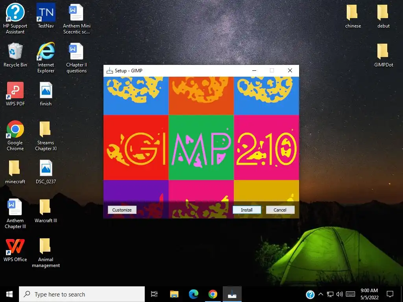Open File Explorer from the taskbar
Image resolution: width=403 pixels, height=302 pixels.
tap(174, 294)
